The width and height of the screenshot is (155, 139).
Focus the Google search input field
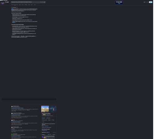[x=26, y=2]
